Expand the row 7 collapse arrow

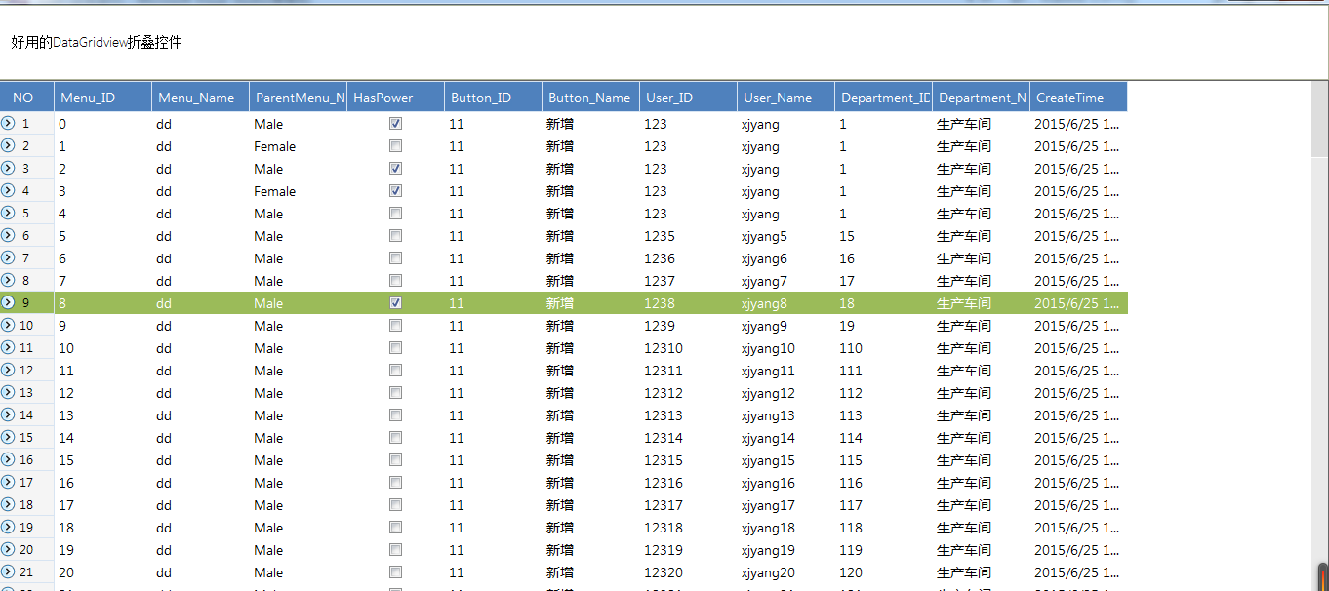pos(8,257)
